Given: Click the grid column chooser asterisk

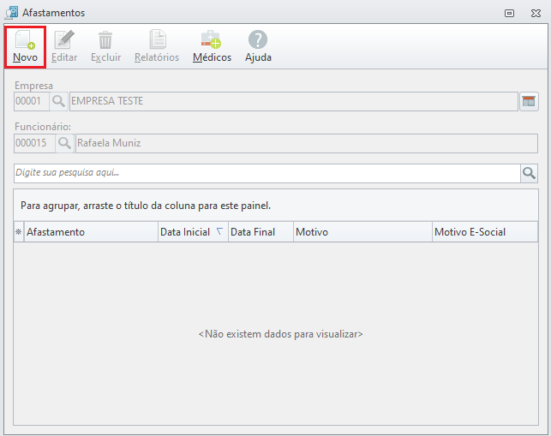Looking at the screenshot, I should tap(19, 232).
